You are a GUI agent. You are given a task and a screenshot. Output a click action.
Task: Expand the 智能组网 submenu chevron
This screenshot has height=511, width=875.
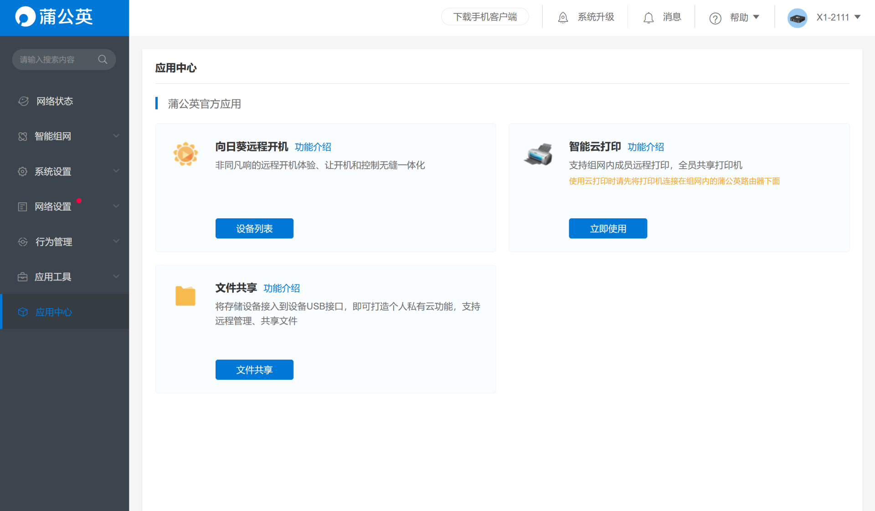(x=116, y=136)
